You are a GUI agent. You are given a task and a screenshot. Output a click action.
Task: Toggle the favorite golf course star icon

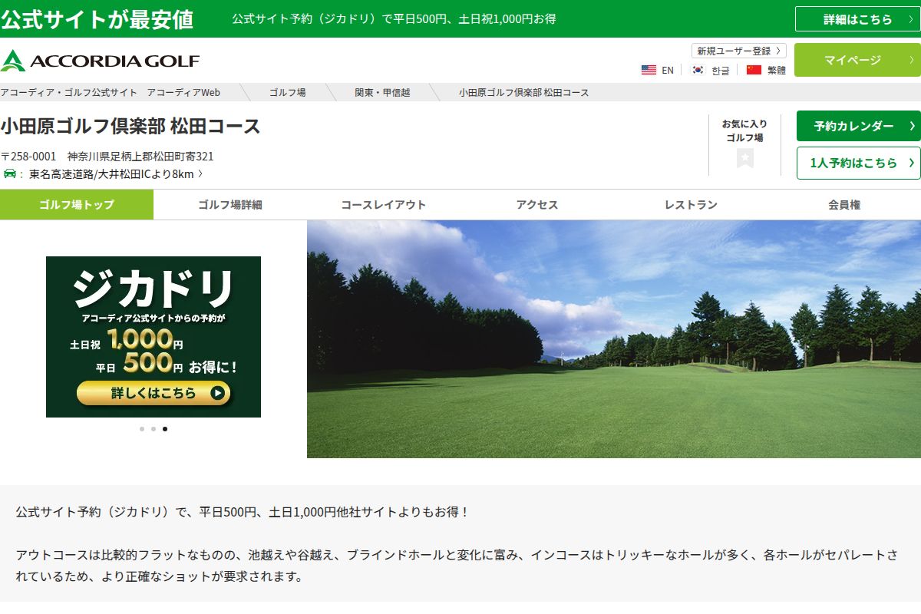[x=744, y=158]
